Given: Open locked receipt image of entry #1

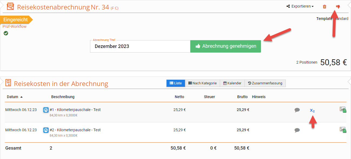Looking at the screenshot, I should 343,109.
